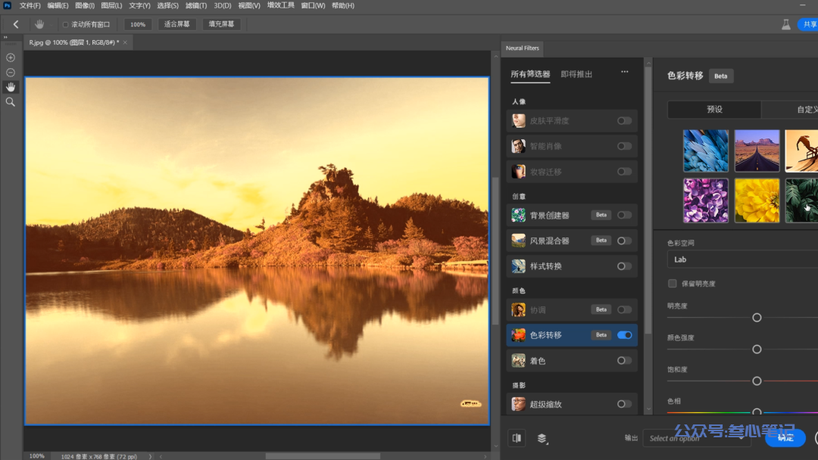Click the 填充屏幕 button
Screen dimensions: 818x460
(221, 24)
